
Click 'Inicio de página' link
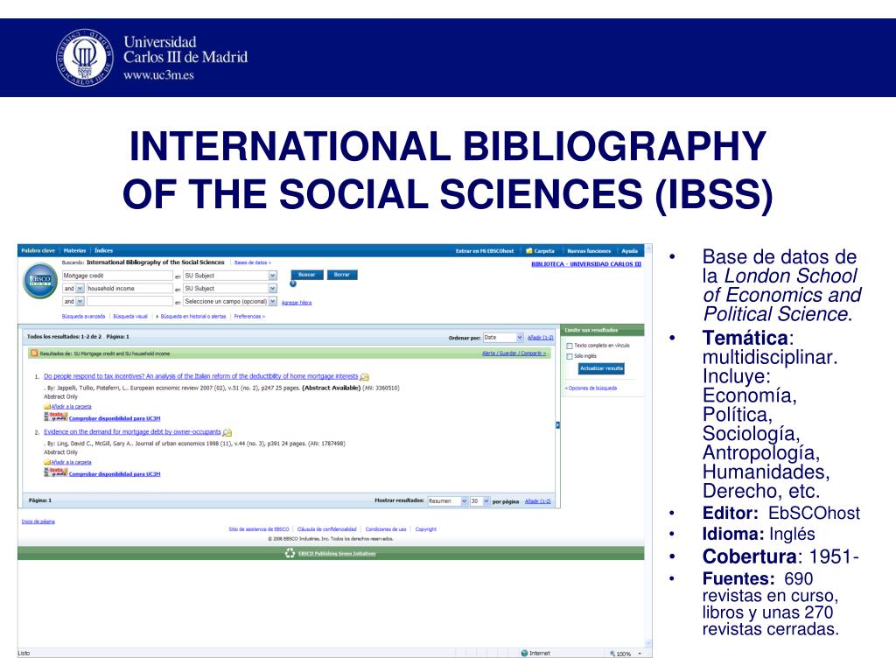pos(38,521)
